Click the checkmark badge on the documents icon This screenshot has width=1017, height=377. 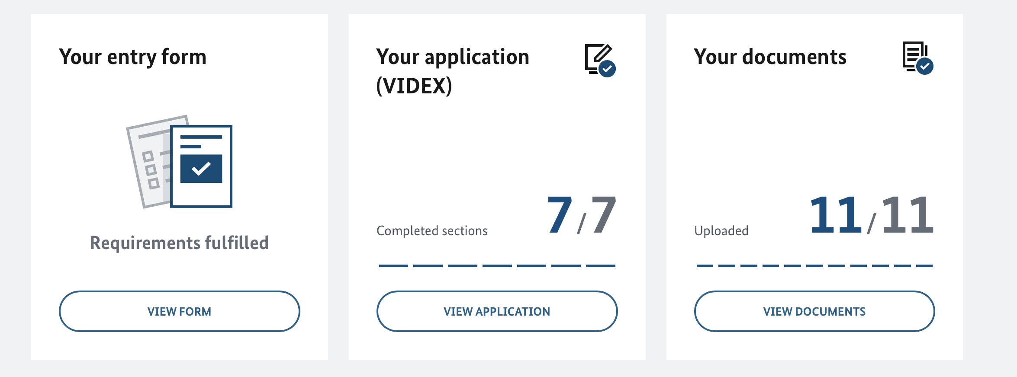coord(925,66)
